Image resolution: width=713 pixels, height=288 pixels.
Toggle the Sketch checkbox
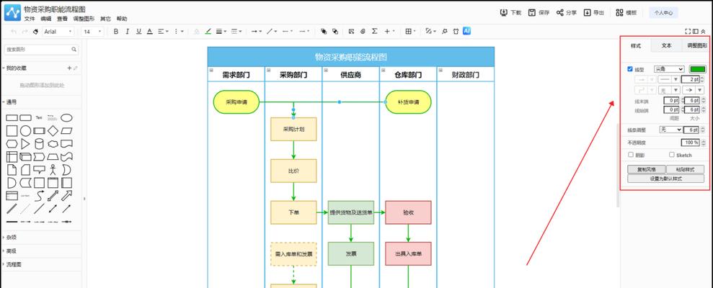[x=672, y=155]
